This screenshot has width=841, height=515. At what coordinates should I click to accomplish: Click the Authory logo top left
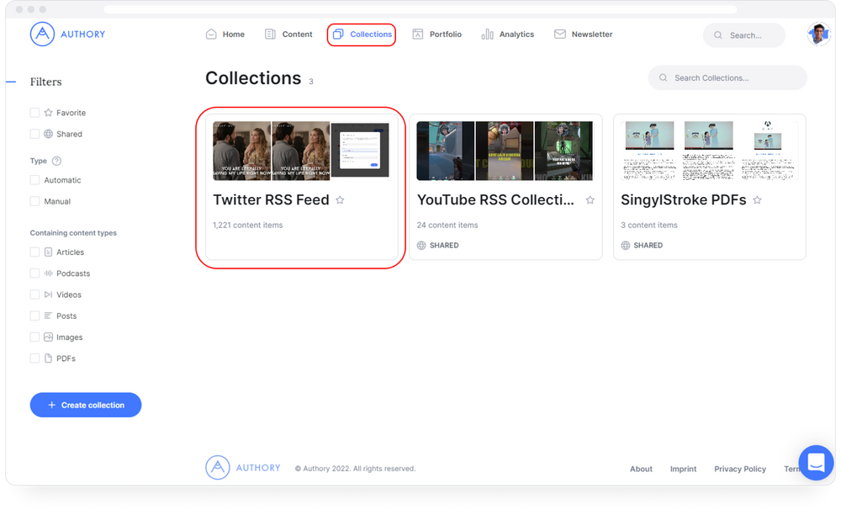point(67,34)
